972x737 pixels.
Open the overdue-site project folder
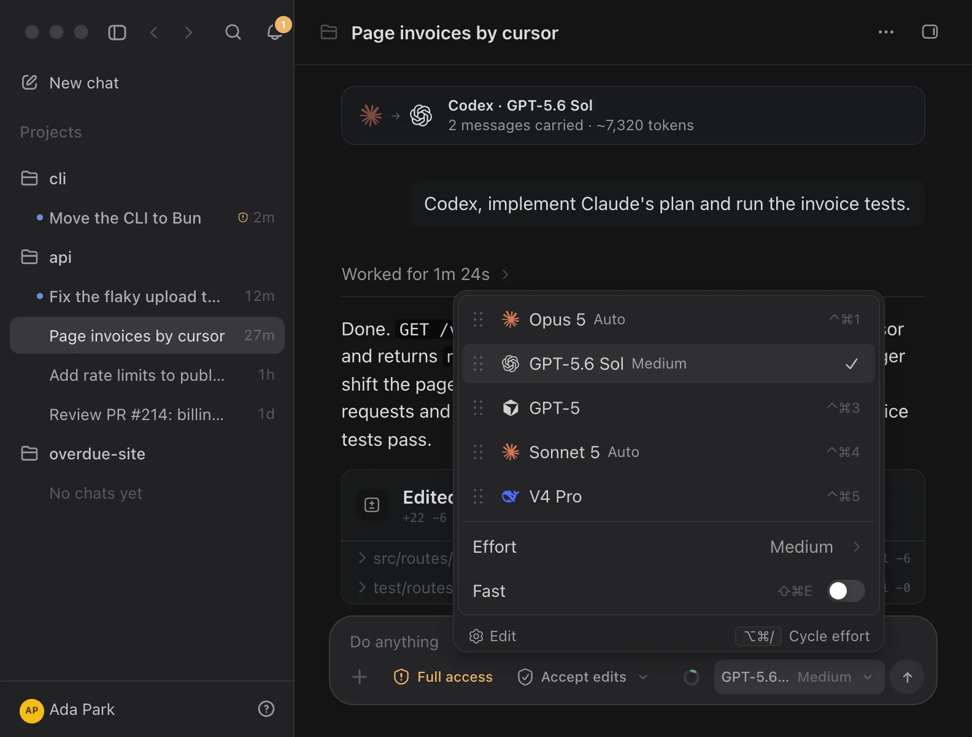click(x=147, y=454)
